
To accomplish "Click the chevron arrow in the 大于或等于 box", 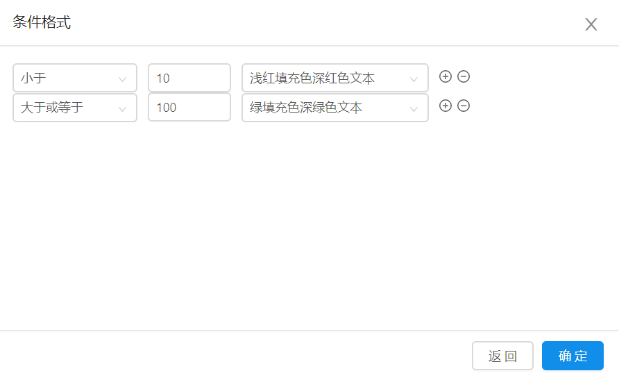I will point(123,109).
